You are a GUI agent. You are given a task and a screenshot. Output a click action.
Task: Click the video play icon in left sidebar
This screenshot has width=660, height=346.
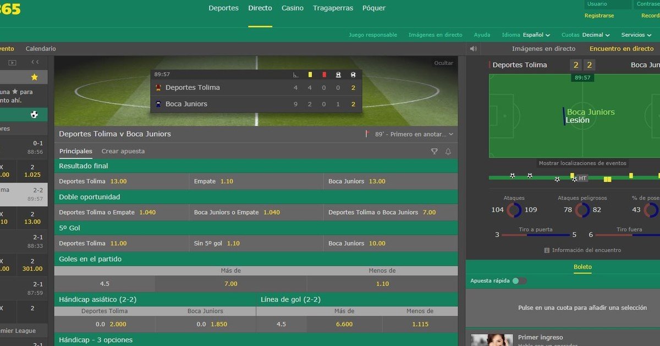click(13, 63)
